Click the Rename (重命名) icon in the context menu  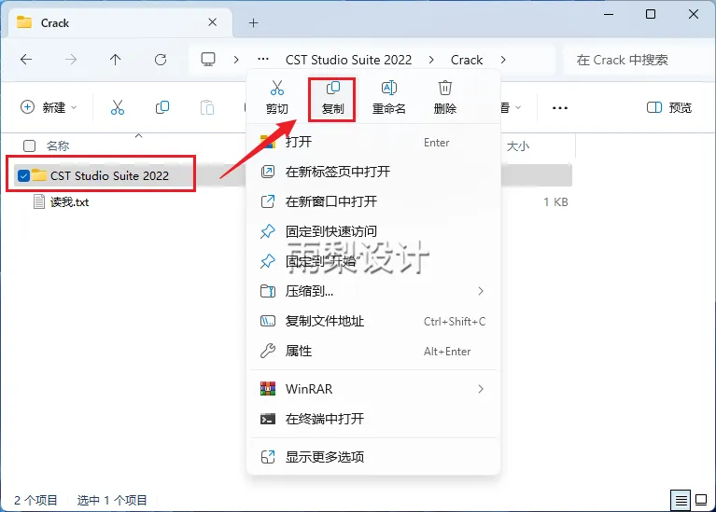click(x=388, y=88)
